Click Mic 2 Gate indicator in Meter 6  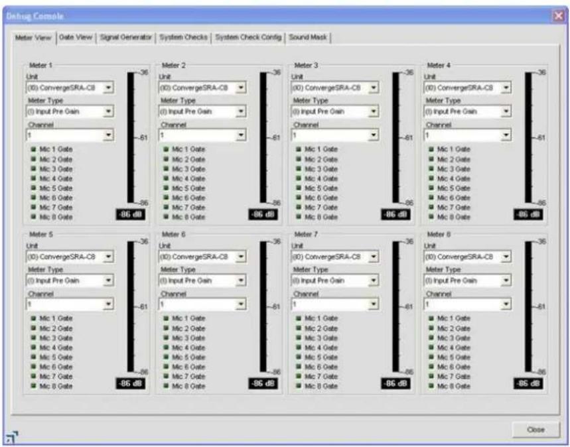tap(166, 328)
